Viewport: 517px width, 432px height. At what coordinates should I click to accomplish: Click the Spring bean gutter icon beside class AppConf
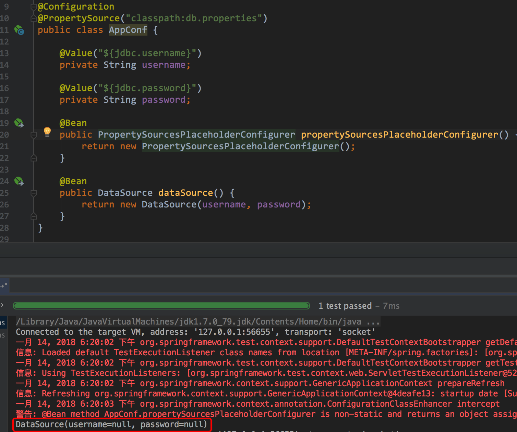point(19,30)
